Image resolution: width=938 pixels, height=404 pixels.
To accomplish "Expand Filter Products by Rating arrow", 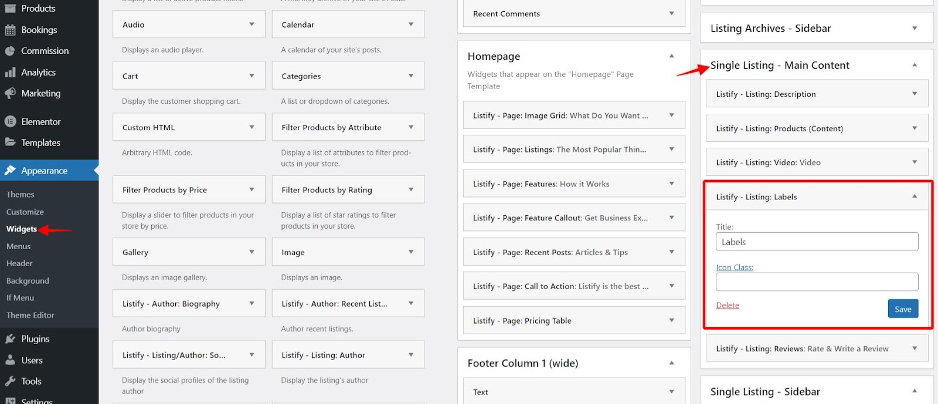I will point(411,189).
